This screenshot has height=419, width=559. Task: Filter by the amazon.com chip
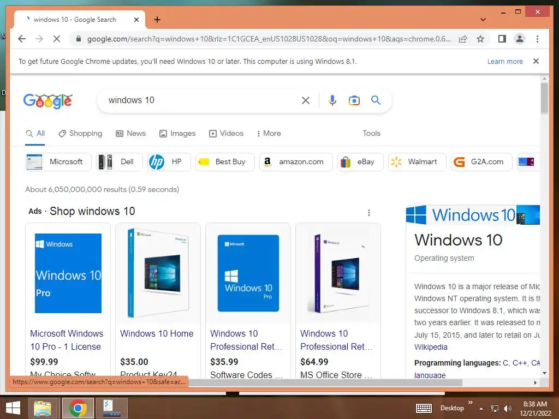[296, 161]
